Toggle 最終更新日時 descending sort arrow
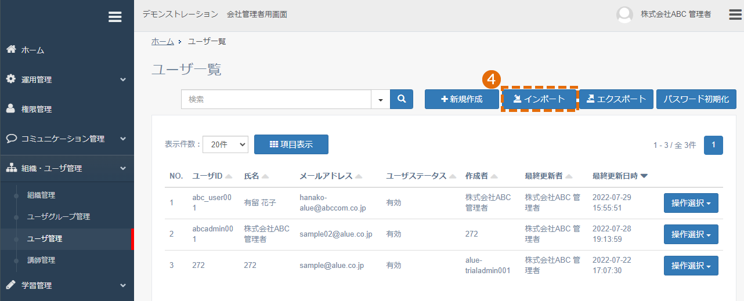 [644, 176]
